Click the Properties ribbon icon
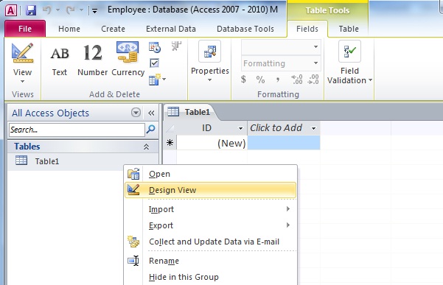 coord(209,52)
